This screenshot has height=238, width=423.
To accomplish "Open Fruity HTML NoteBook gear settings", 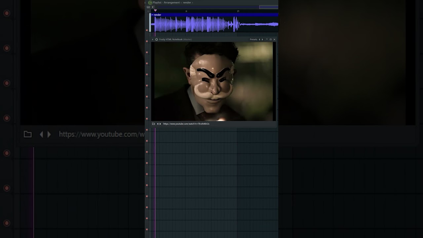I will (x=157, y=39).
